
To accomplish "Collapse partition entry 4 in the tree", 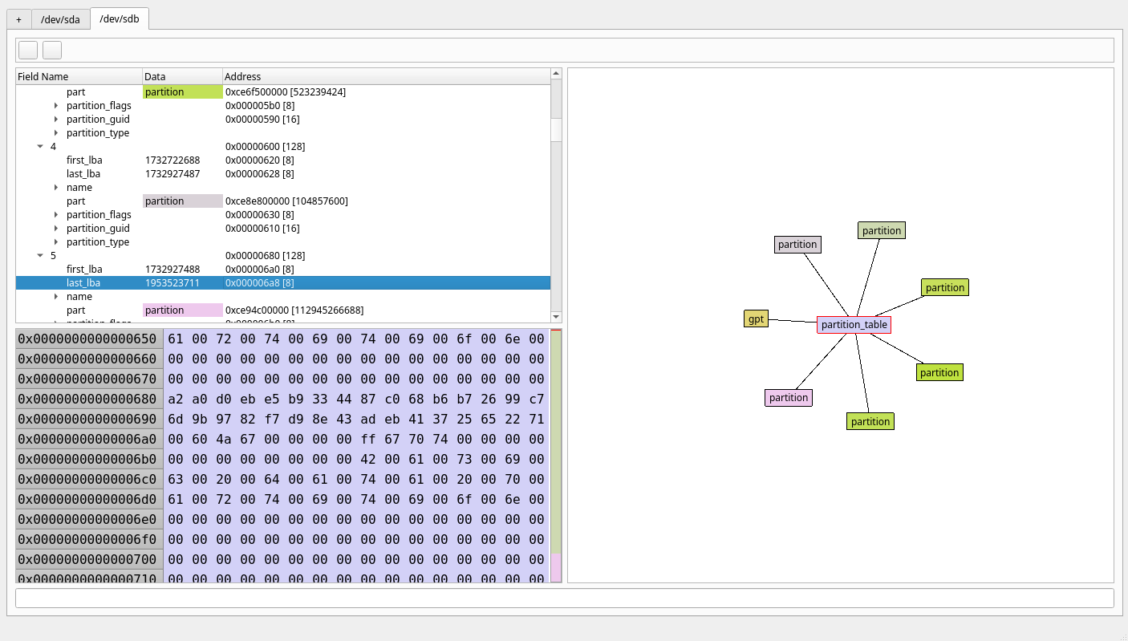I will tap(40, 147).
